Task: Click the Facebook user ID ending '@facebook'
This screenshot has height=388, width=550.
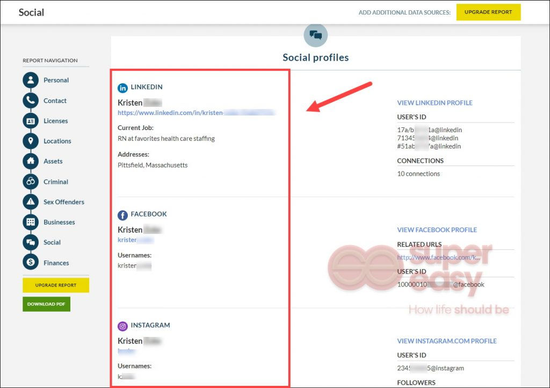Action: point(440,284)
